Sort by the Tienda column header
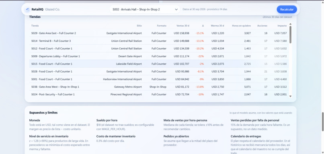This screenshot has height=154, width=324. pos(35,26)
